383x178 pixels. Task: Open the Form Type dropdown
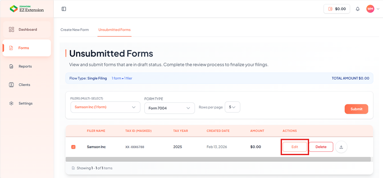pyautogui.click(x=169, y=108)
